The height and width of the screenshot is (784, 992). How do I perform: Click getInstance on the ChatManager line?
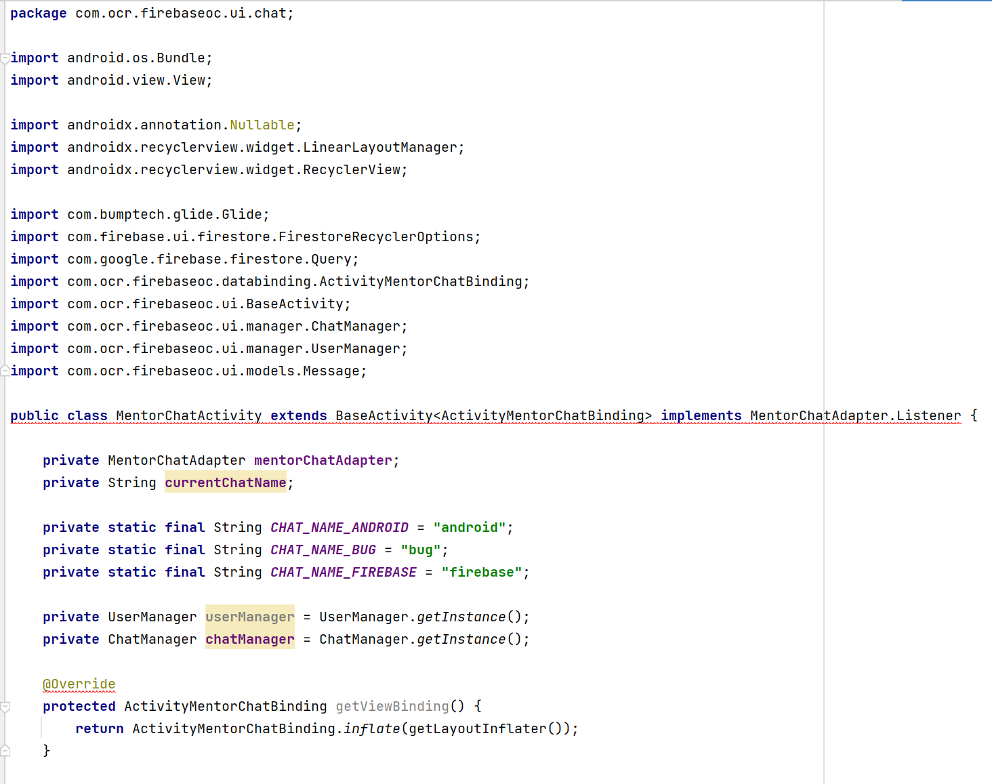point(461,640)
